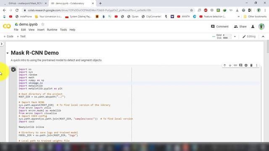
Task: Click the '%matplotlib inline' code line
Action: 32,127
